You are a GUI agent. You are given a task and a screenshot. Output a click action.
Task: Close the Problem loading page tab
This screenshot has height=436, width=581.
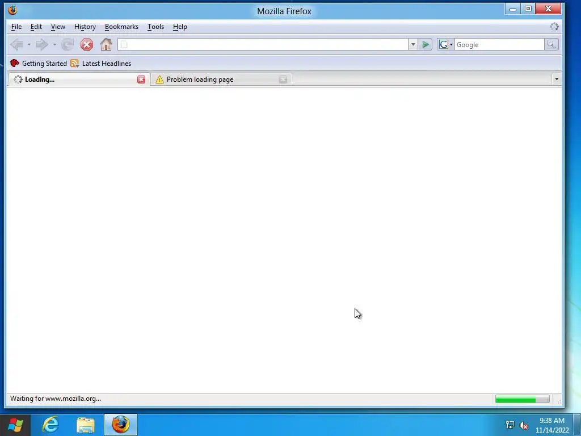coord(283,79)
